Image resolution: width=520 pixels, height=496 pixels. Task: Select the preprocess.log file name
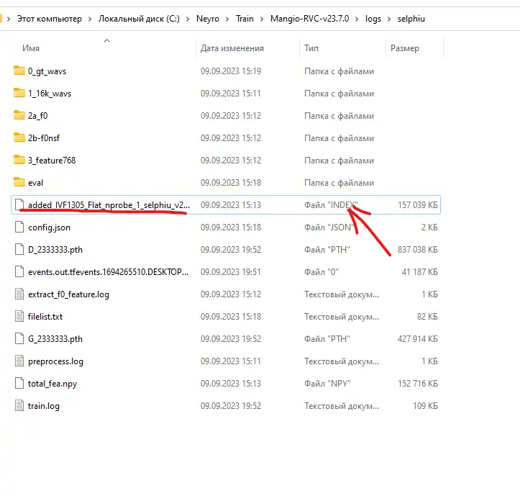[55, 361]
